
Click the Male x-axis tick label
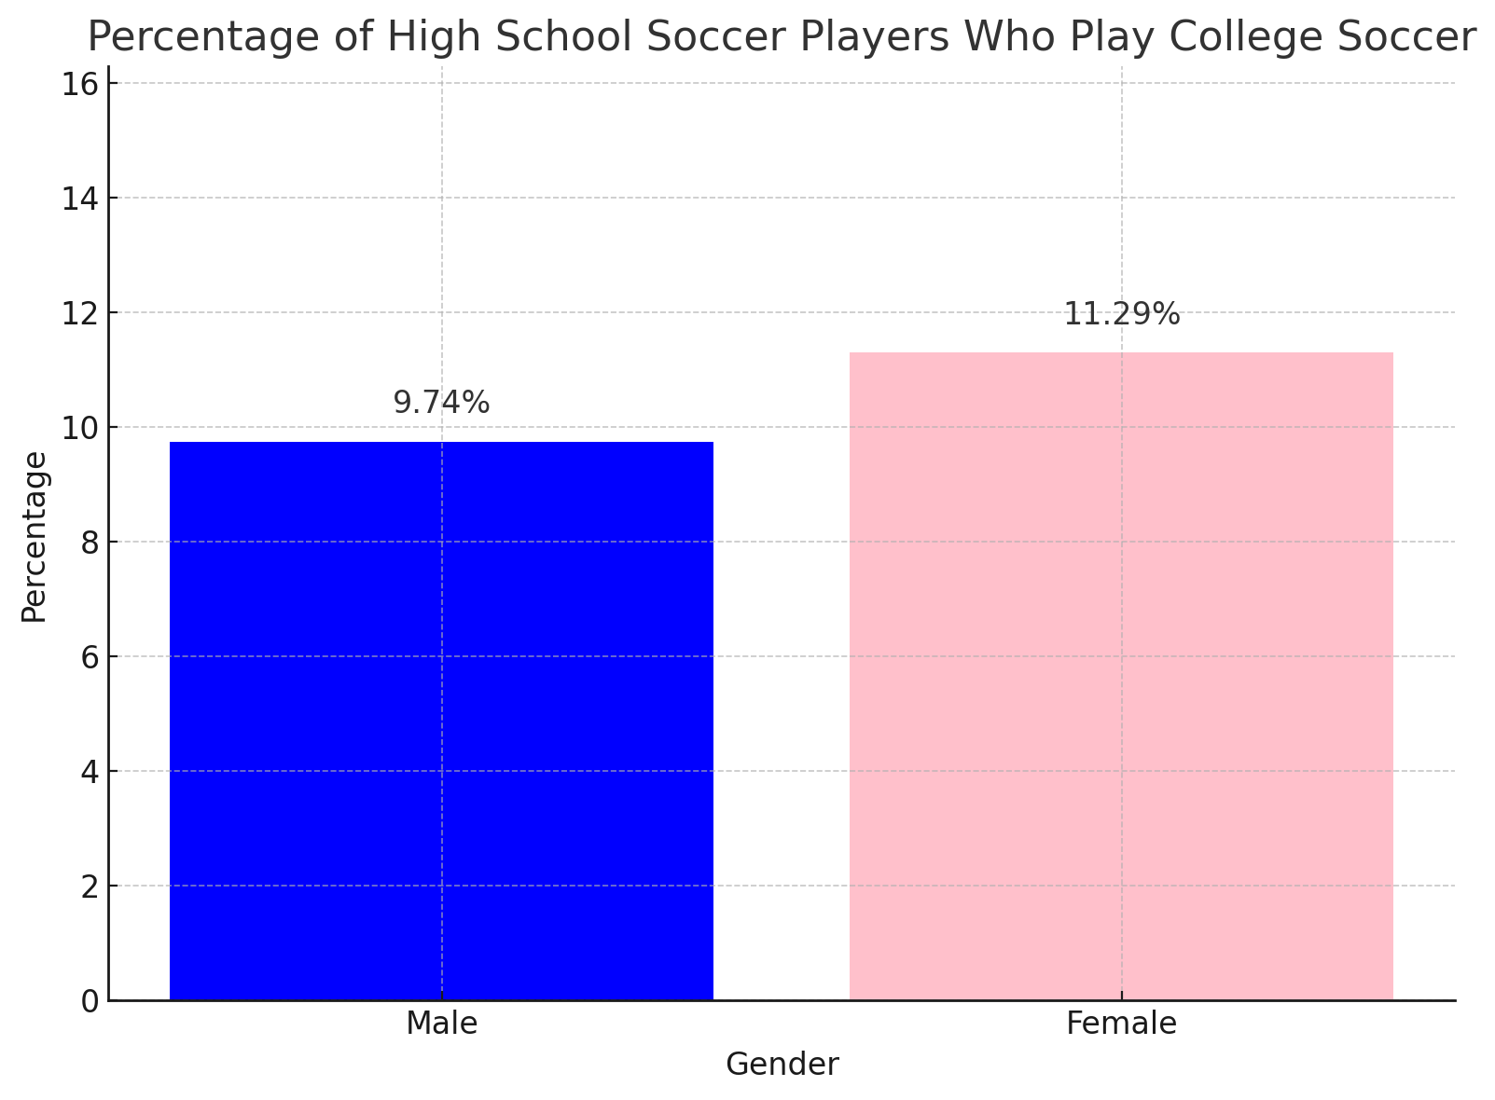[x=441, y=1024]
